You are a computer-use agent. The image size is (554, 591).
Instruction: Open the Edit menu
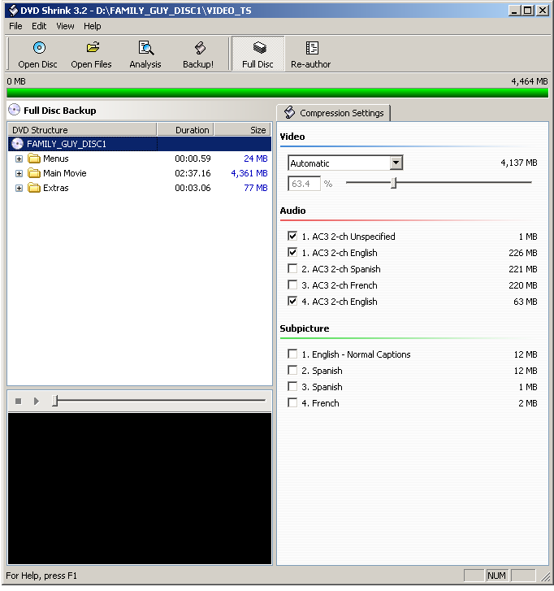39,26
